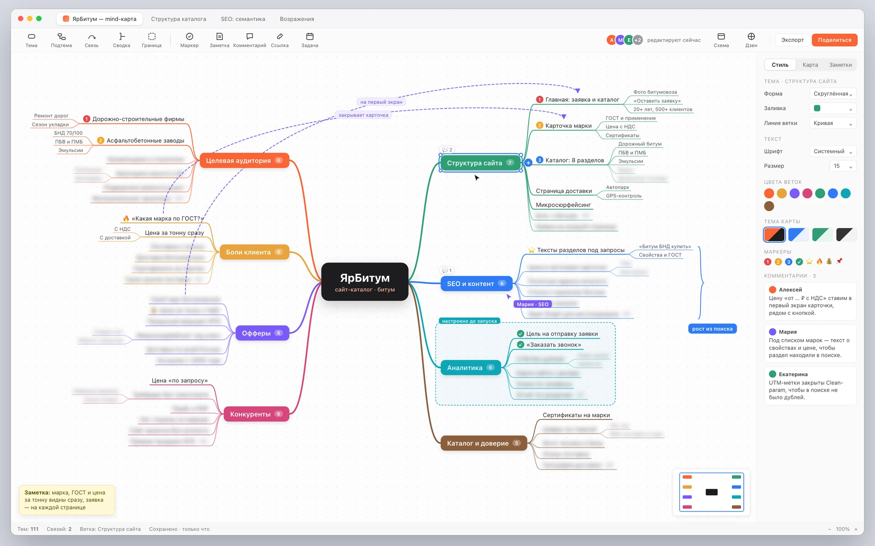This screenshot has height=546, width=875.
Task: Open the SEO: семантика tab
Action: pyautogui.click(x=243, y=19)
